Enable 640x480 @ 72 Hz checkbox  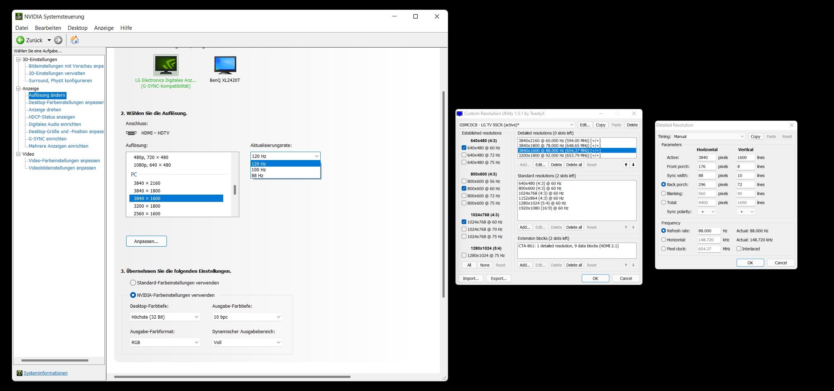pos(464,155)
